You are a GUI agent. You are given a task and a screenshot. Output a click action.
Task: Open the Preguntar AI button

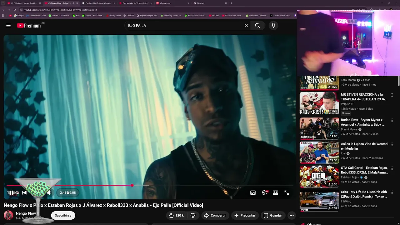(245, 215)
